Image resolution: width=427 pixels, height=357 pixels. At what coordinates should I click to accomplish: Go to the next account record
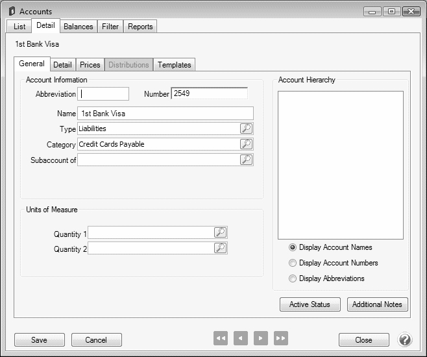(x=260, y=338)
